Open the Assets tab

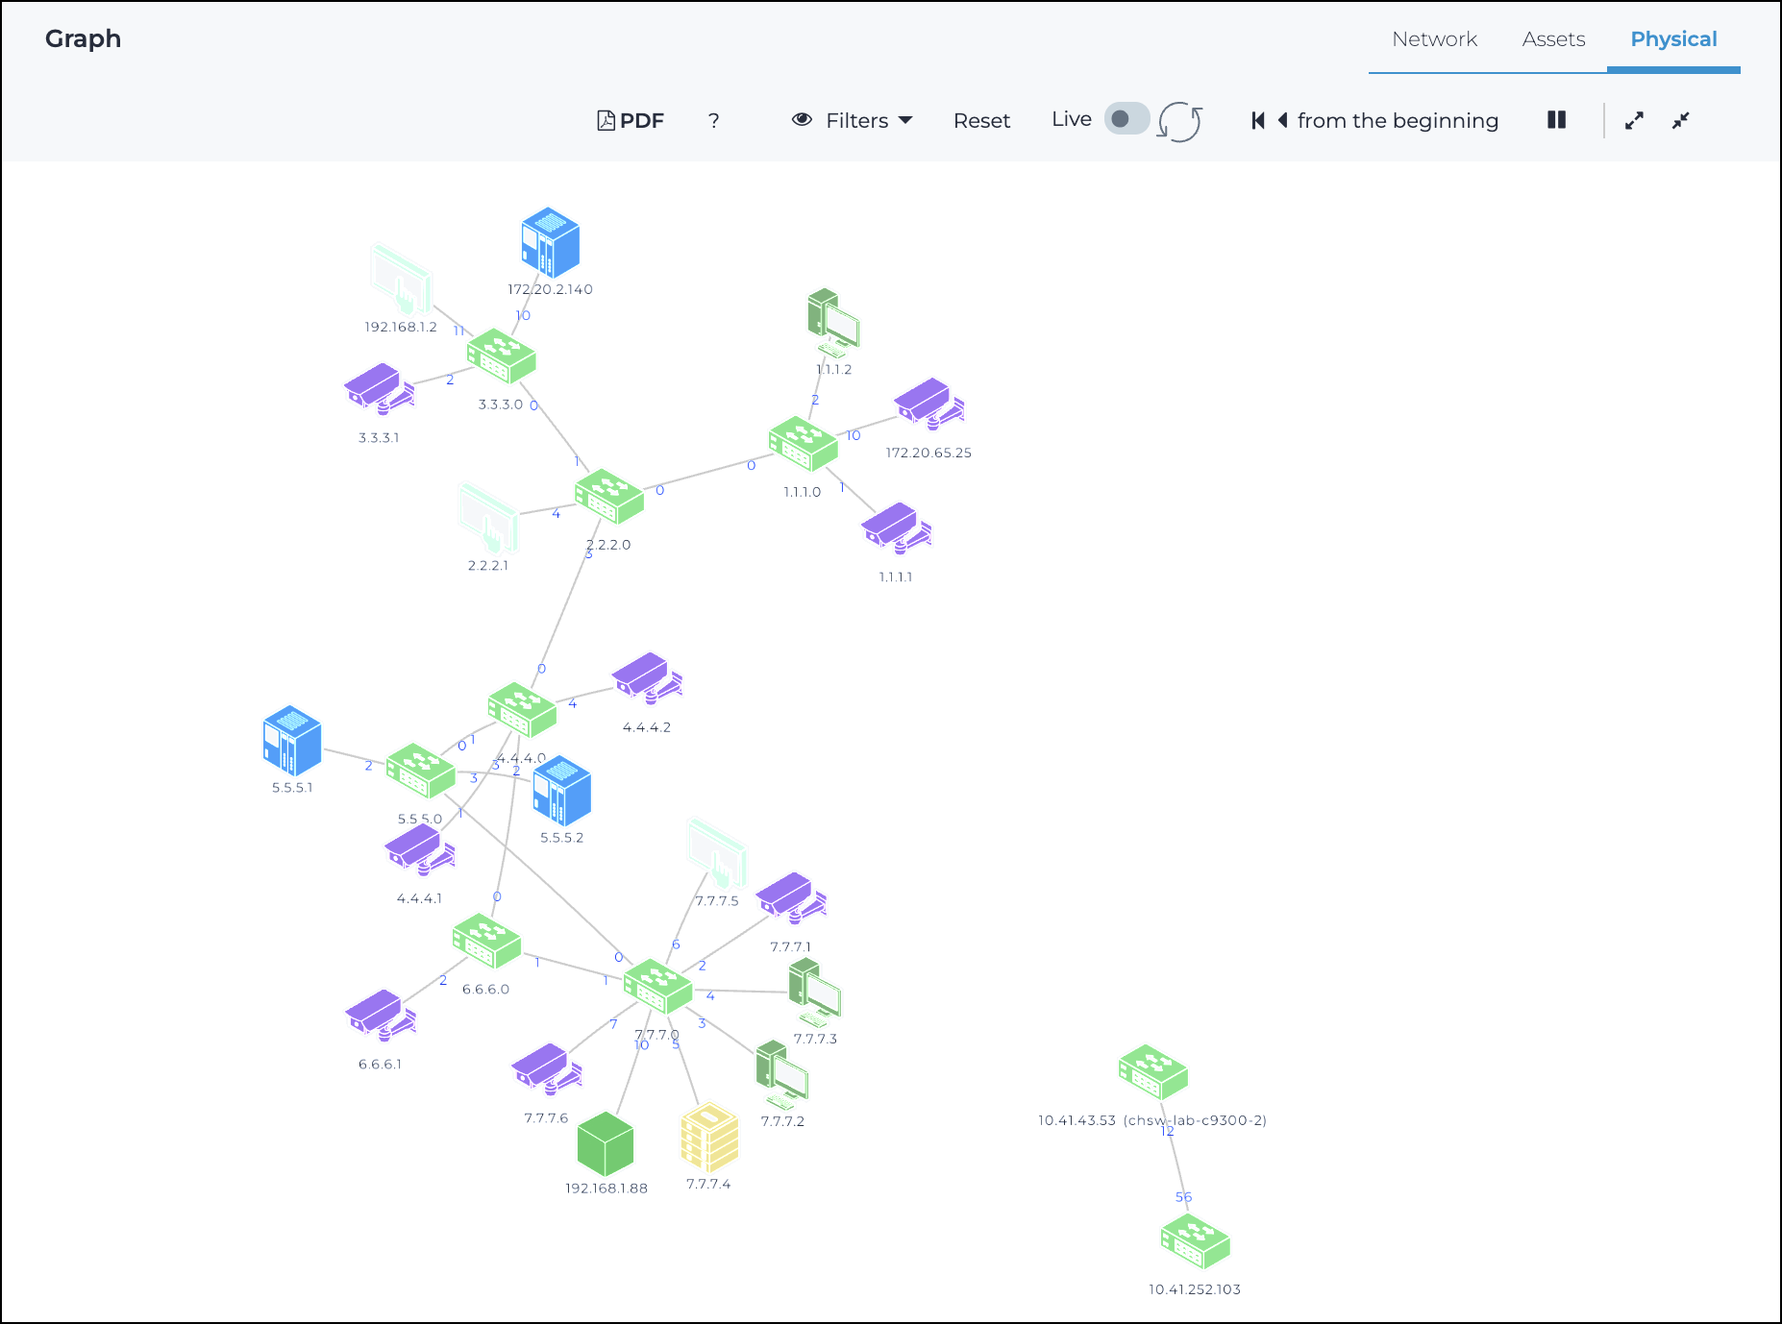tap(1553, 39)
